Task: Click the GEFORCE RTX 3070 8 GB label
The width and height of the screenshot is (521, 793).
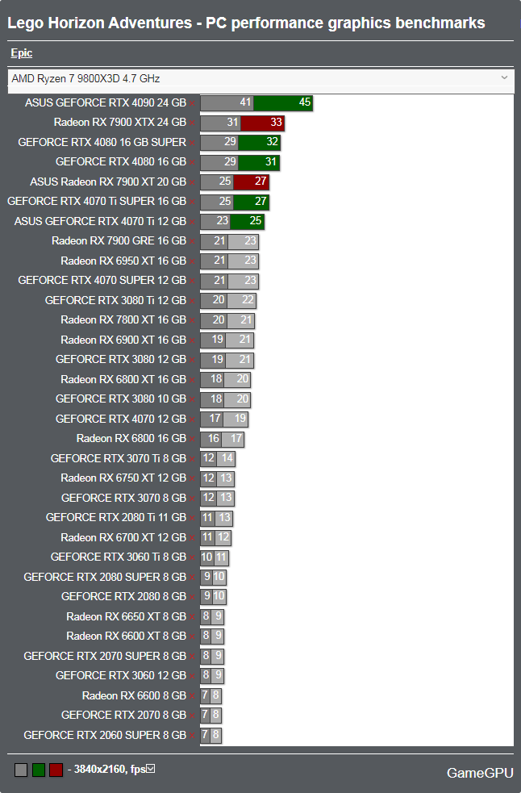Action: [x=124, y=499]
